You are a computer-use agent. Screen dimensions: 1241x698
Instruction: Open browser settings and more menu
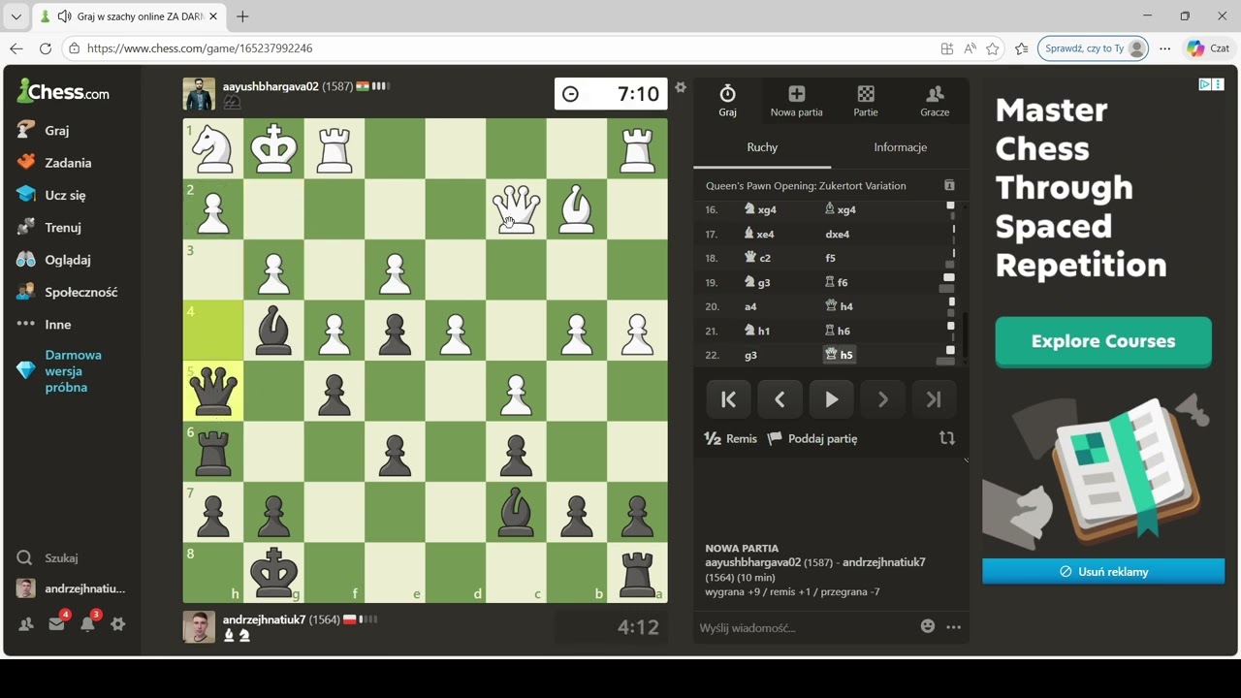coord(1165,48)
